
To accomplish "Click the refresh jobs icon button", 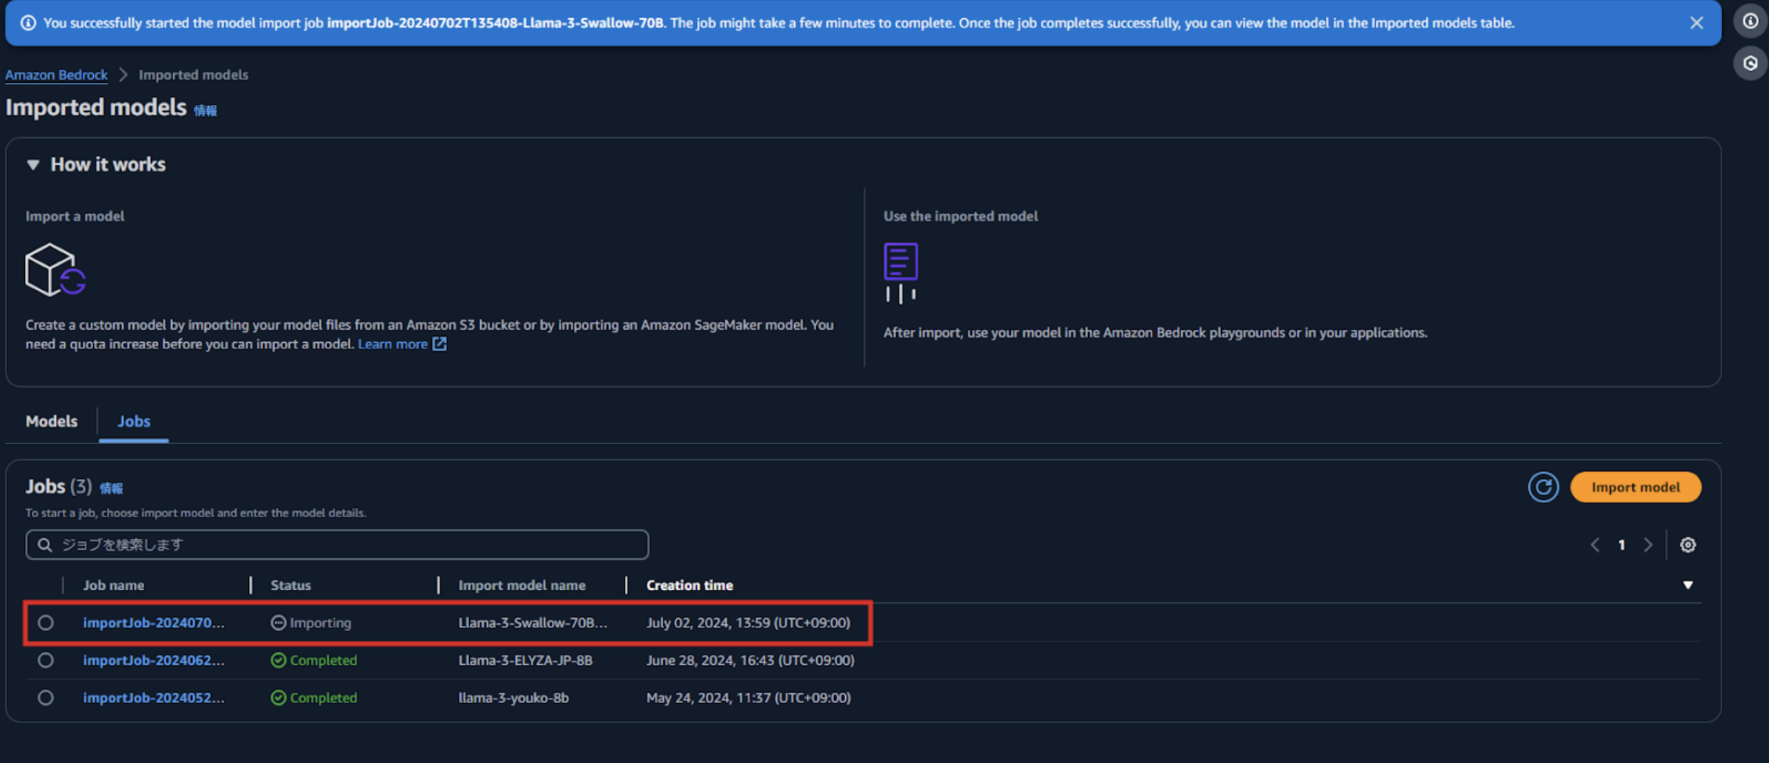I will (1543, 487).
